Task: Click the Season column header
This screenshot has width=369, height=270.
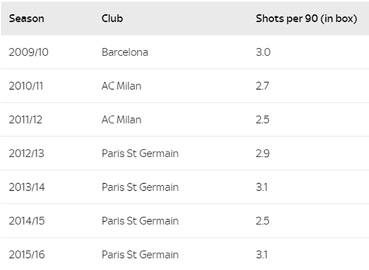Action: pyautogui.click(x=26, y=19)
